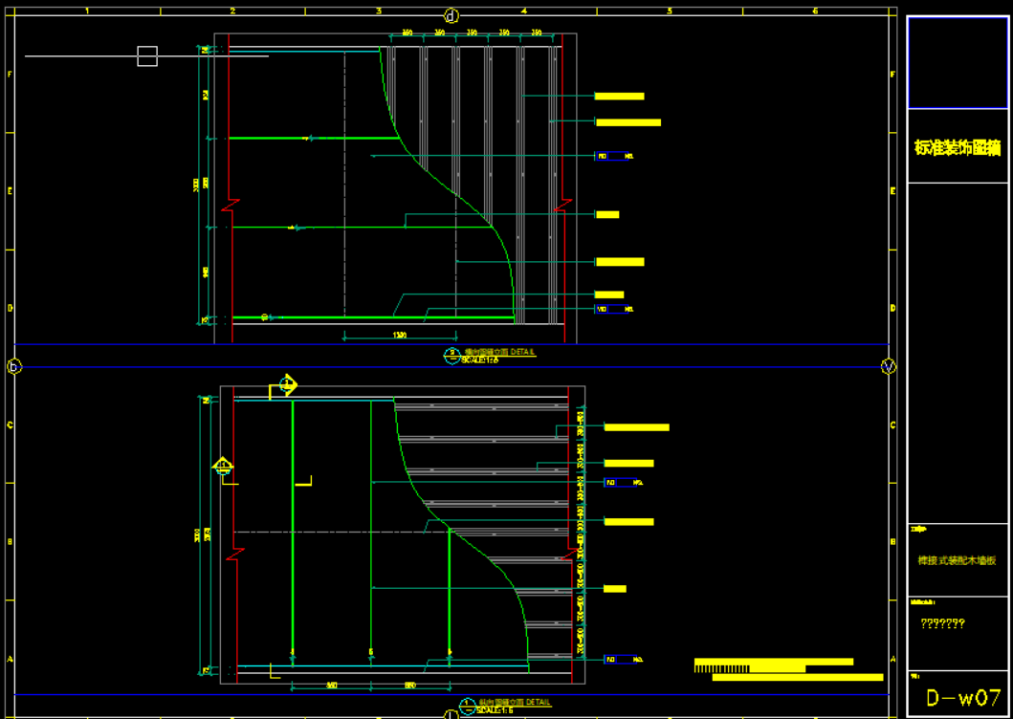This screenshot has width=1013, height=719.
Task: Click column number 1 on the top border
Action: [x=87, y=11]
